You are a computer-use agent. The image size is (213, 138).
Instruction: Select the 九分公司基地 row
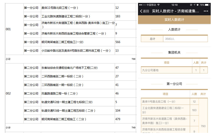174,70
